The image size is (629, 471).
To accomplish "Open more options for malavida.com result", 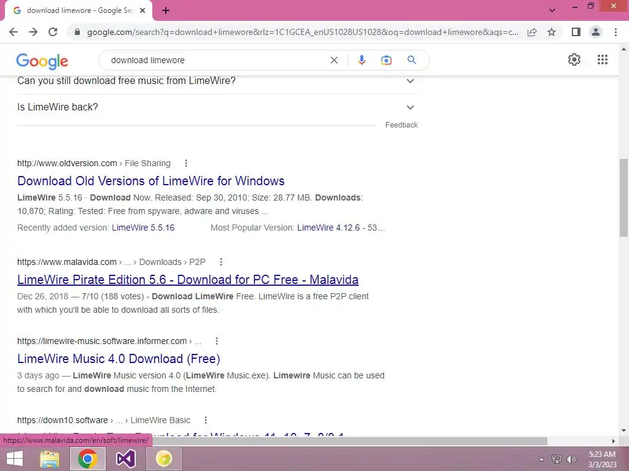I will [x=221, y=262].
